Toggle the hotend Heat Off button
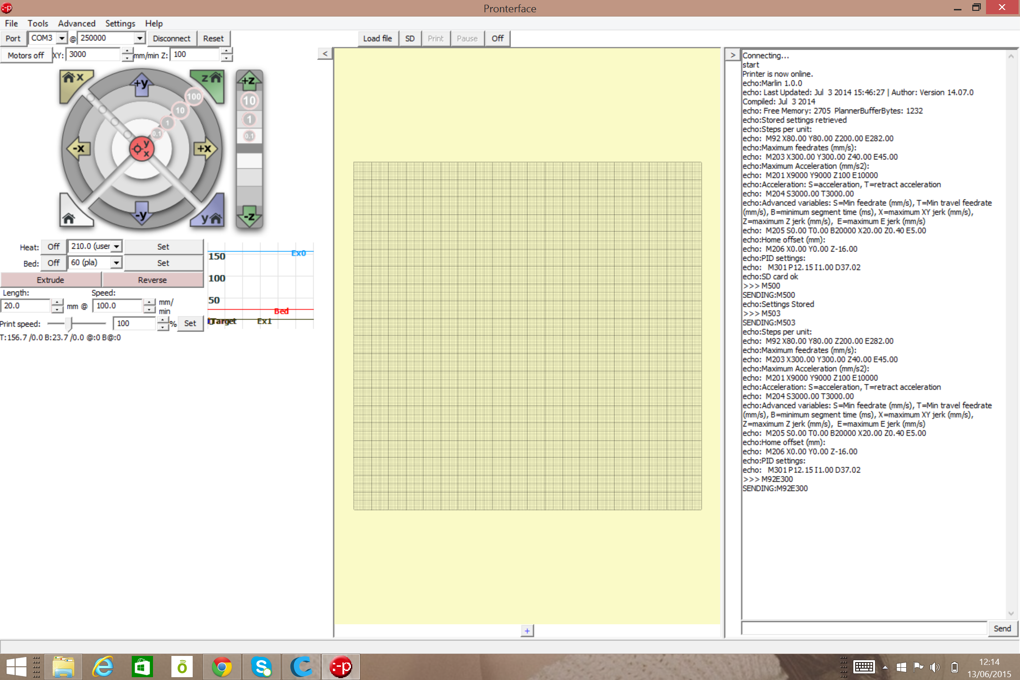This screenshot has height=680, width=1020. 53,246
